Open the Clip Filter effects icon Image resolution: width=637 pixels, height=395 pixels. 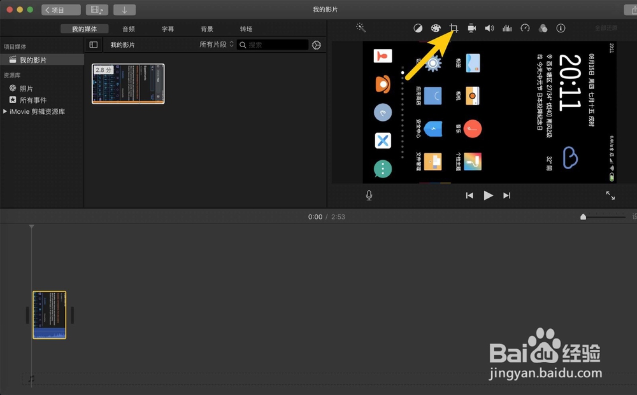coord(543,28)
